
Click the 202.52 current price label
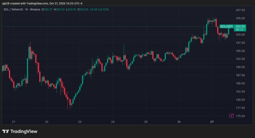pyautogui.click(x=240, y=26)
